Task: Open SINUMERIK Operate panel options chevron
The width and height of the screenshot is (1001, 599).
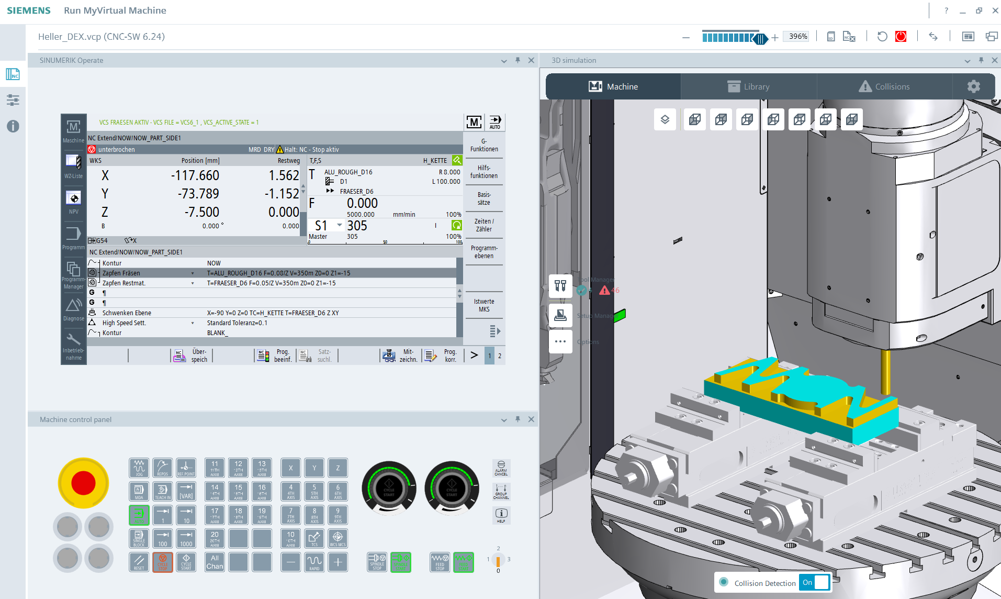Action: pos(504,61)
